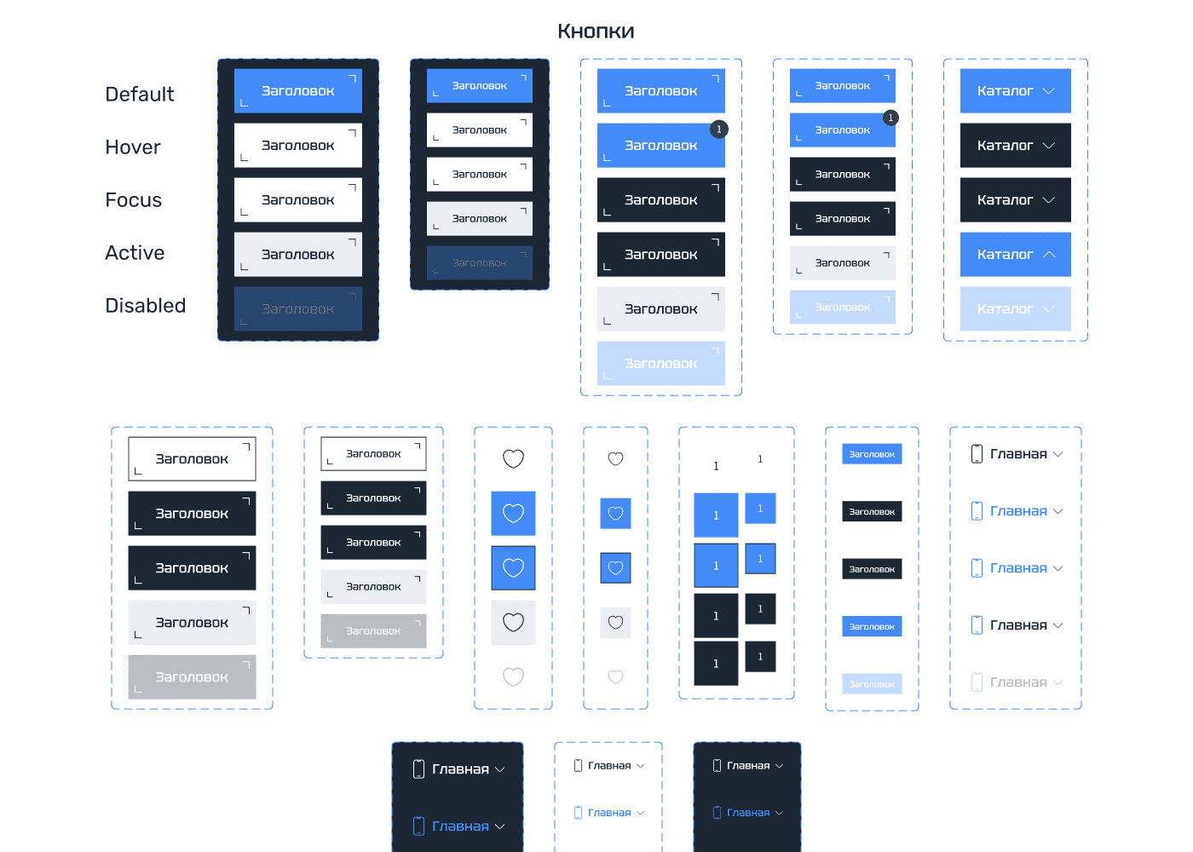This screenshot has height=852, width=1193.
Task: Click large heart on light gray square
Action: coord(513,622)
